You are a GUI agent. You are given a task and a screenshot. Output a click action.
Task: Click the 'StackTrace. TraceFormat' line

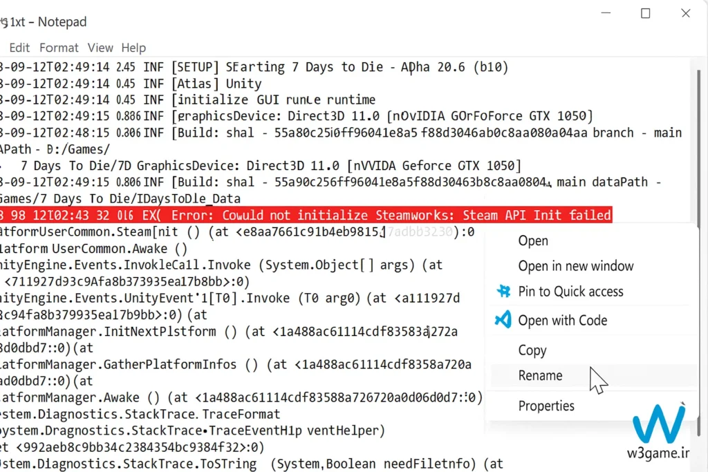pyautogui.click(x=140, y=414)
